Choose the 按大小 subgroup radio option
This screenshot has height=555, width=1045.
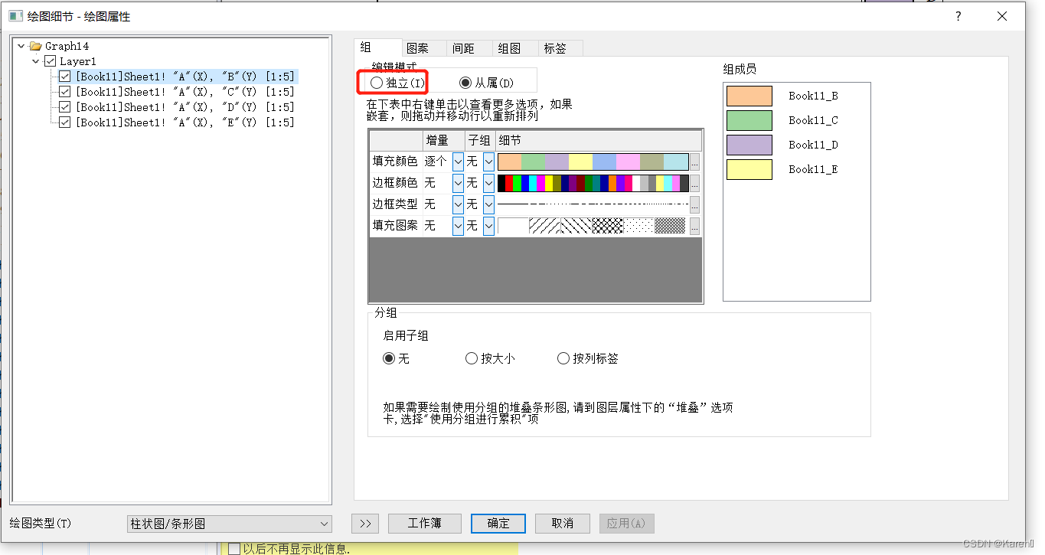[x=472, y=358]
